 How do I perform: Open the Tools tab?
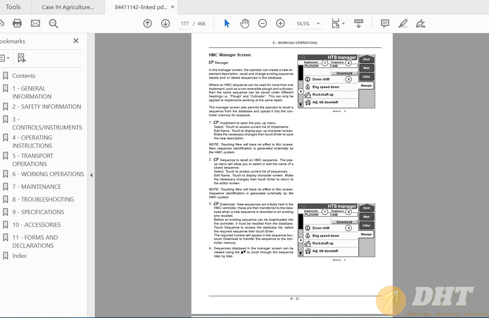13,7
